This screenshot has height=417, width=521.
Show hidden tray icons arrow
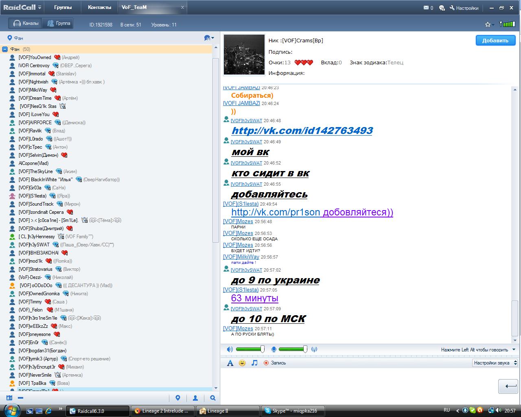click(x=458, y=410)
